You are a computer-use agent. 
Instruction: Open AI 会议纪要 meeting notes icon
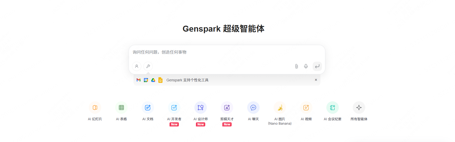coord(333,108)
